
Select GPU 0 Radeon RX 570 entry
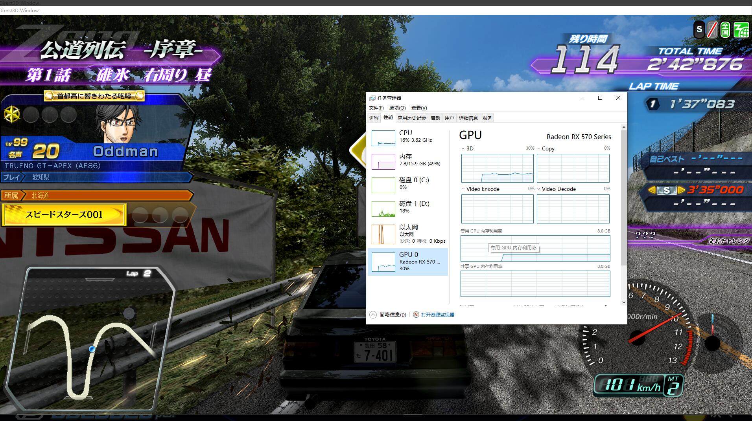pyautogui.click(x=408, y=262)
